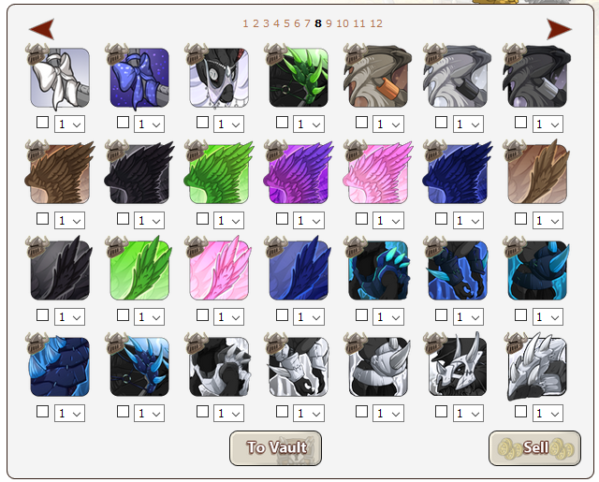
Task: Select the green spiked tail armor icon
Action: coord(299,78)
